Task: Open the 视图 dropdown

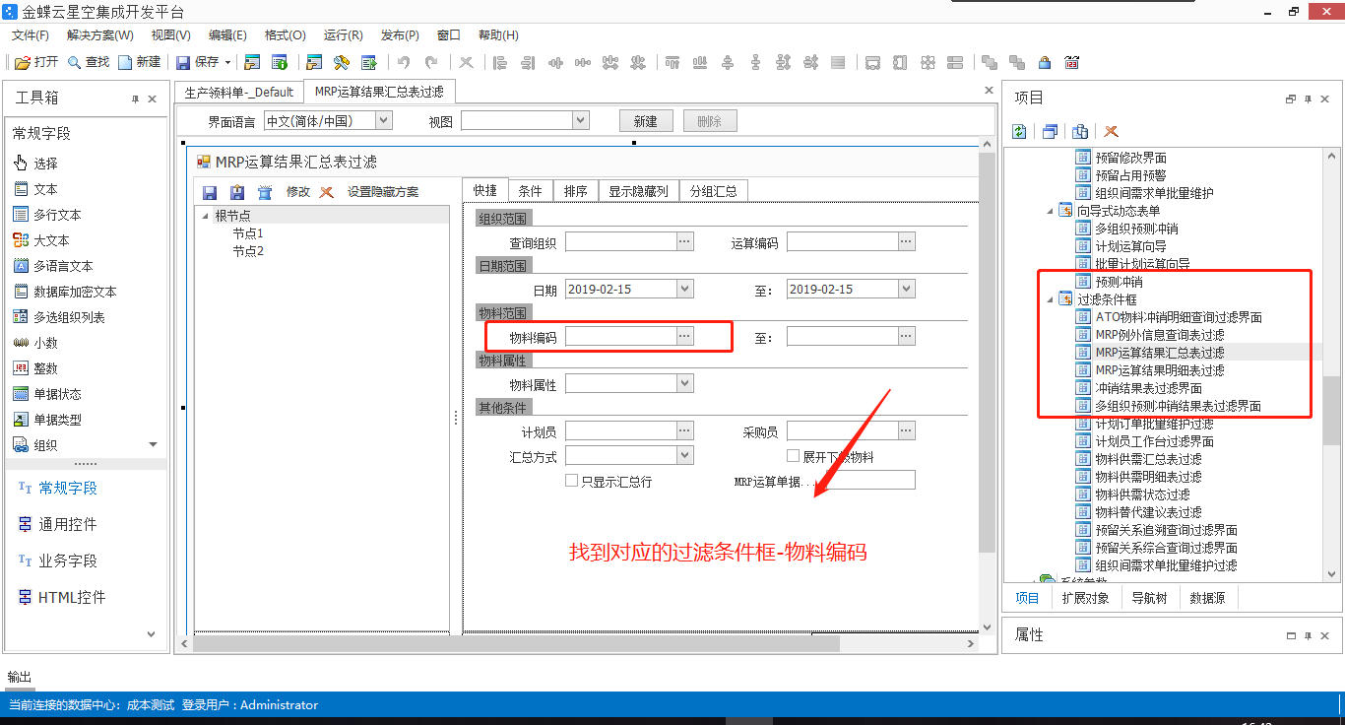Action: [580, 120]
